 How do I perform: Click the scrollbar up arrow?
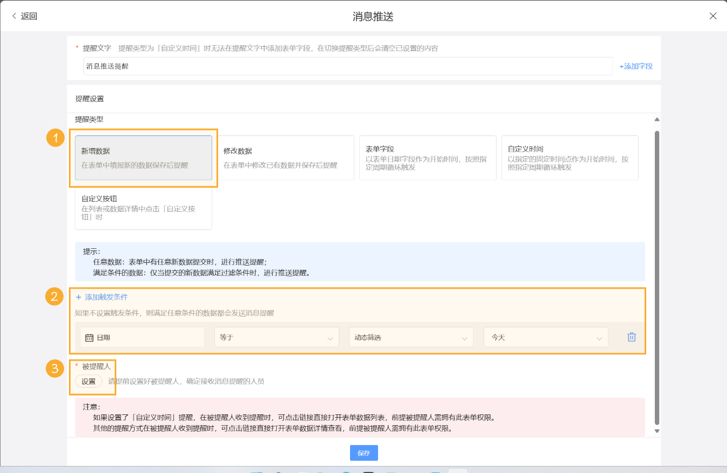[656, 119]
